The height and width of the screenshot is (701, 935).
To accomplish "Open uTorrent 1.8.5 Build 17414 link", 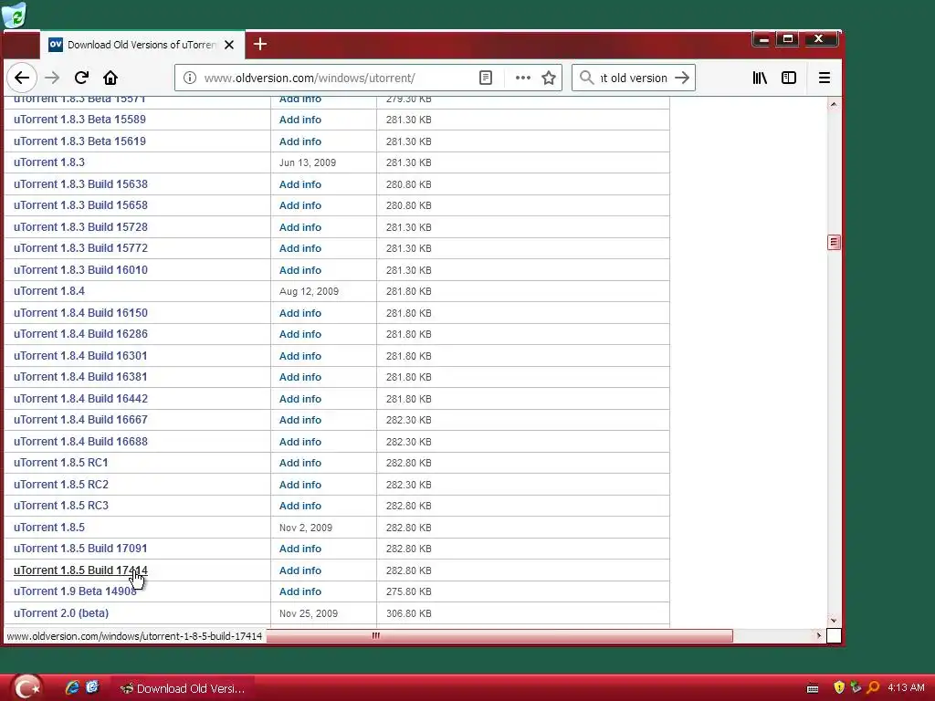I will click(x=80, y=570).
